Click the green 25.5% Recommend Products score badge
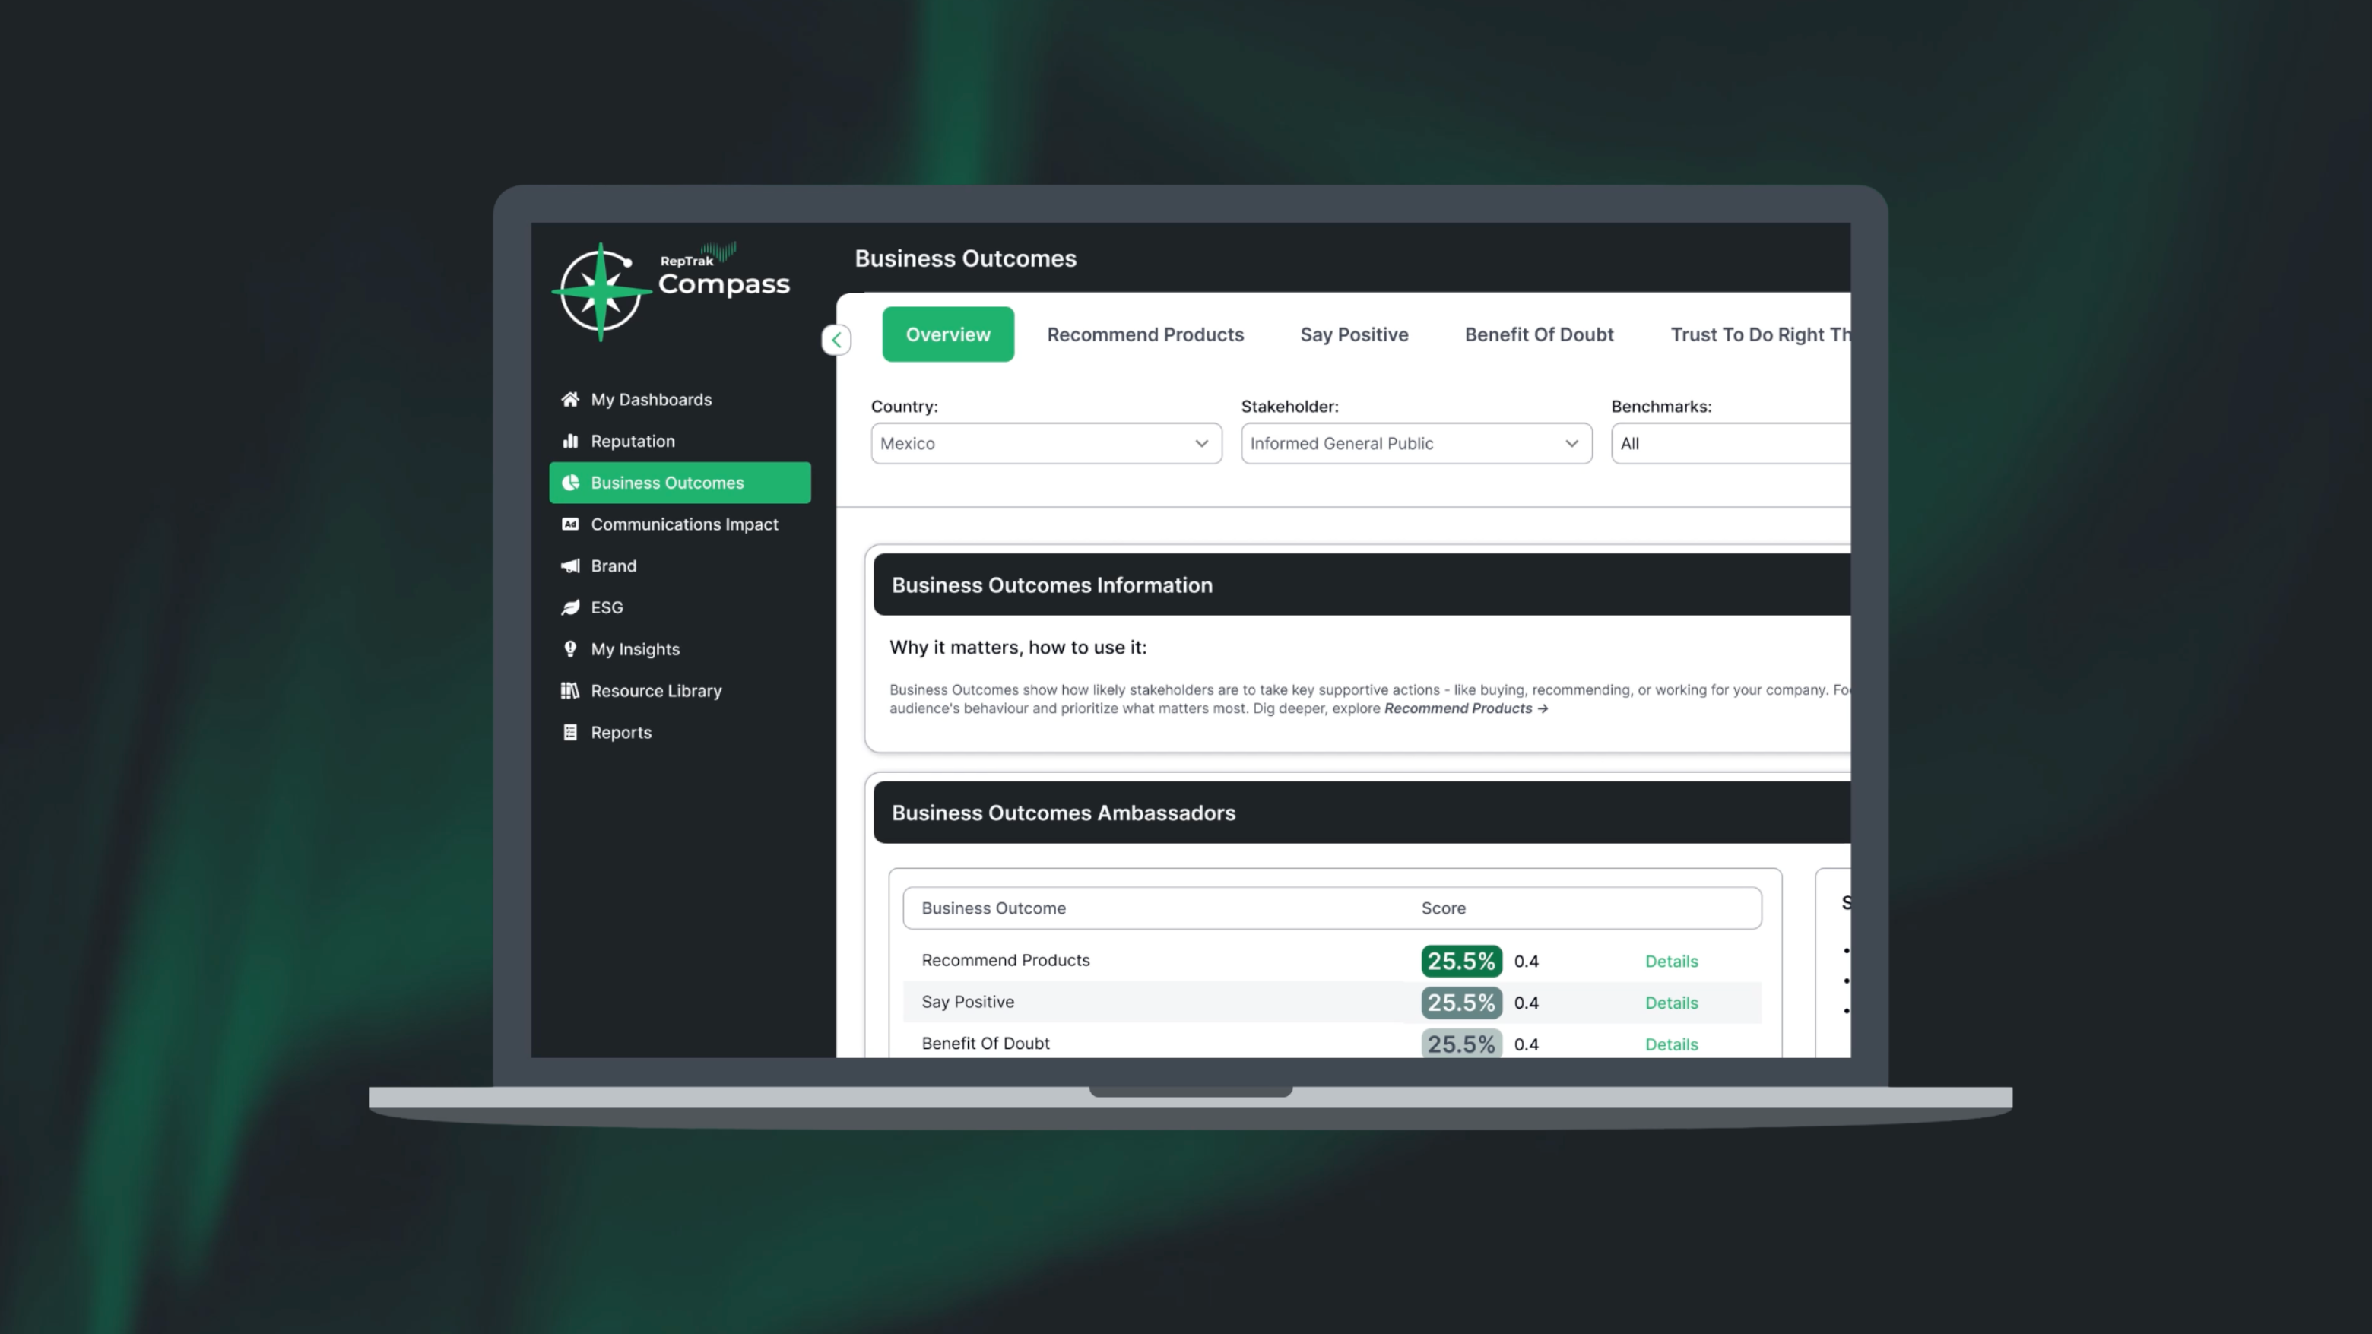The height and width of the screenshot is (1334, 2372). pyautogui.click(x=1460, y=961)
